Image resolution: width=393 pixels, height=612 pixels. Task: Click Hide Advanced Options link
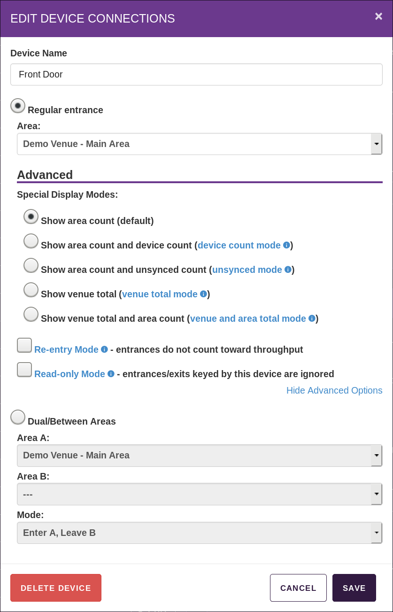[x=334, y=390]
